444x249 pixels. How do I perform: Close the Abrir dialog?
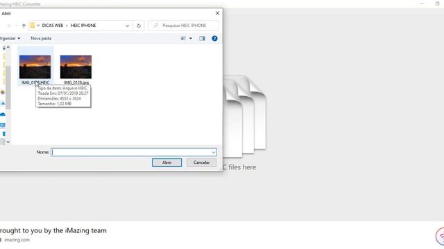(217, 13)
